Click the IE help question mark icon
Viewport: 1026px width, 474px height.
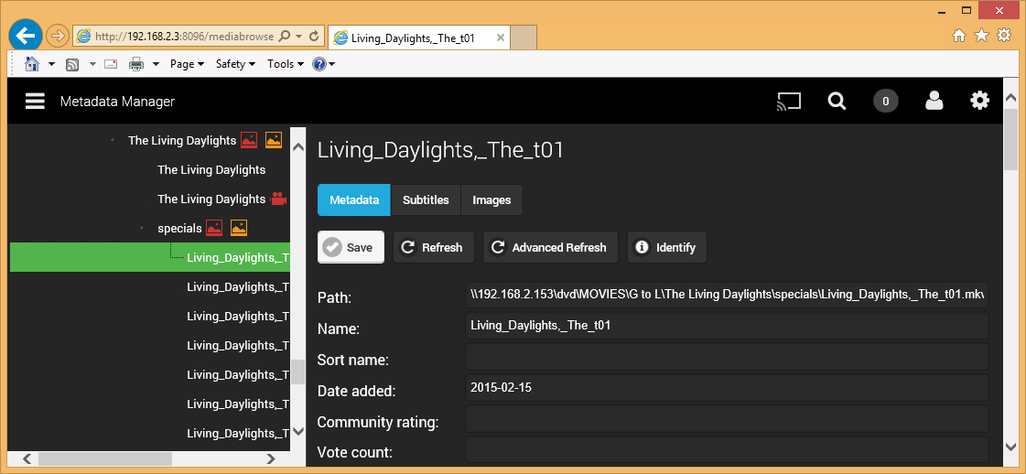(x=319, y=64)
